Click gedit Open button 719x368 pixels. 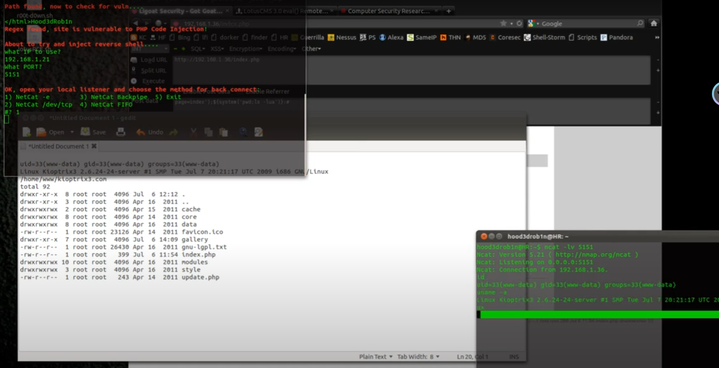50,132
